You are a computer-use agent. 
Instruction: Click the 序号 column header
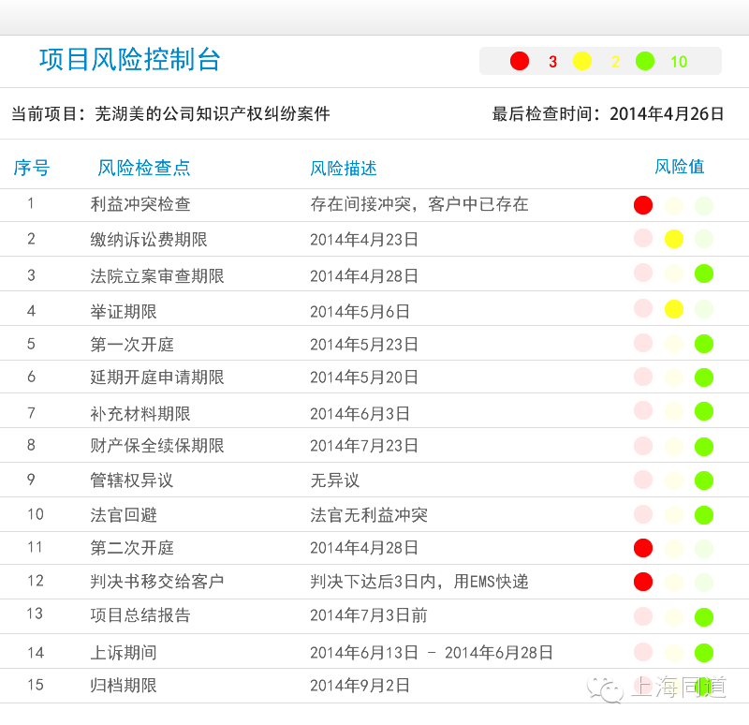click(32, 168)
